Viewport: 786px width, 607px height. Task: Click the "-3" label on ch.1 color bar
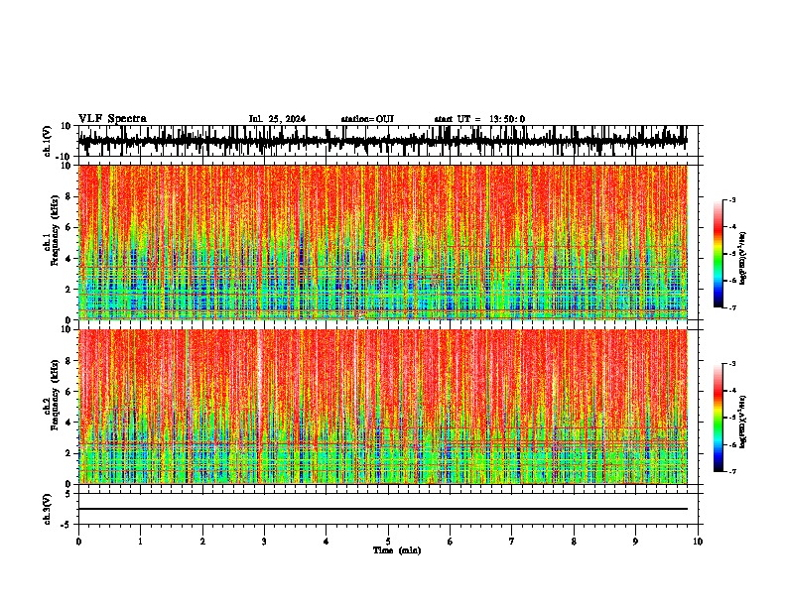(732, 199)
